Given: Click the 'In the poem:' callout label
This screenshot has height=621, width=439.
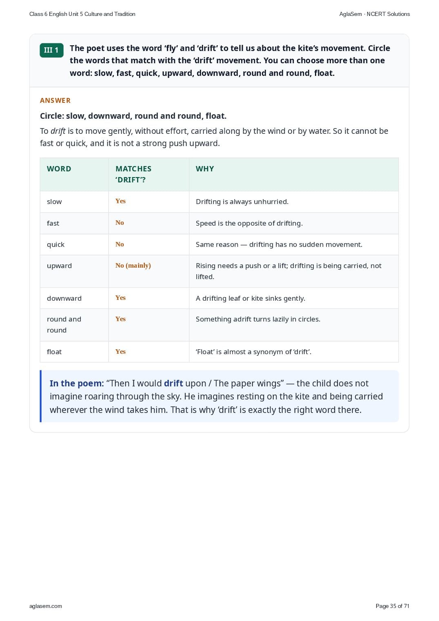Looking at the screenshot, I should tap(77, 384).
